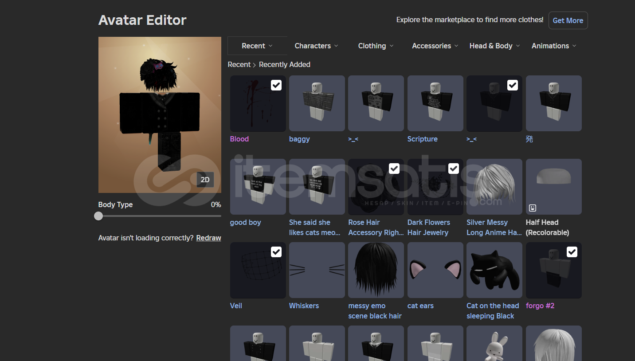Click the avatar preview image
635x361 pixels.
click(x=160, y=115)
